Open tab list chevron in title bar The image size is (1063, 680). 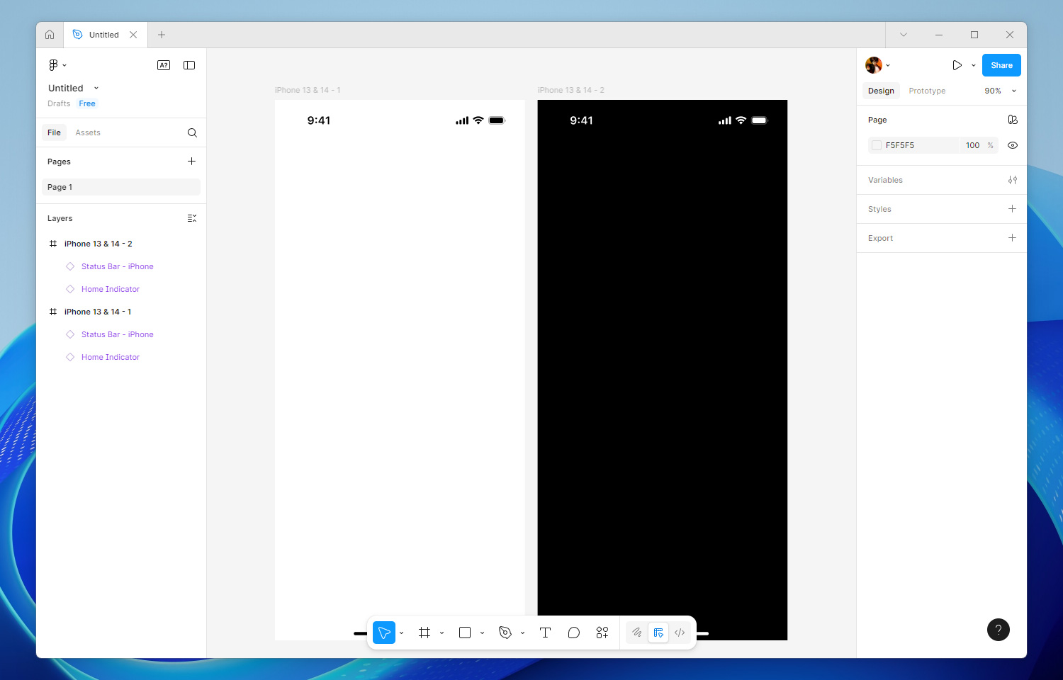[x=904, y=35]
